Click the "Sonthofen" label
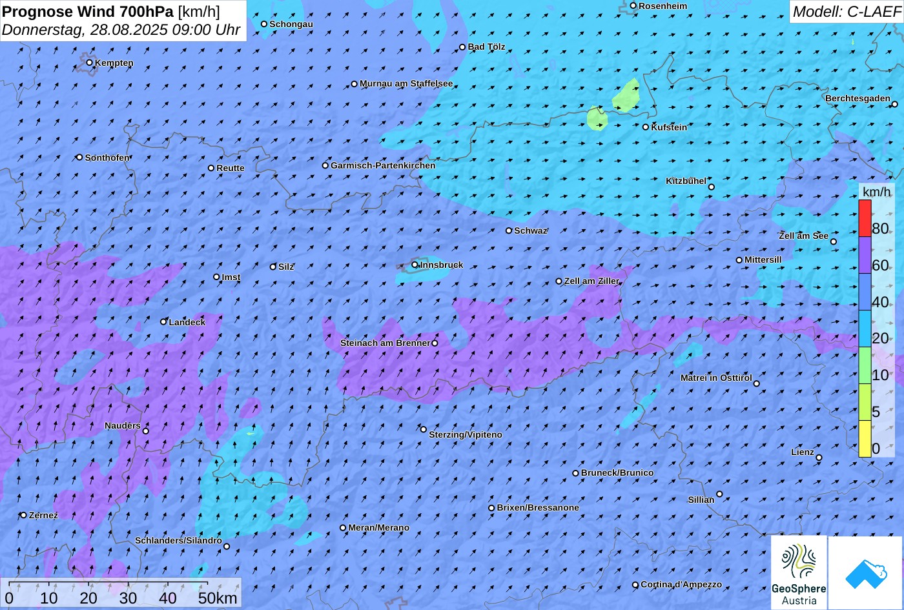Image resolution: width=904 pixels, height=610 pixels. click(107, 158)
